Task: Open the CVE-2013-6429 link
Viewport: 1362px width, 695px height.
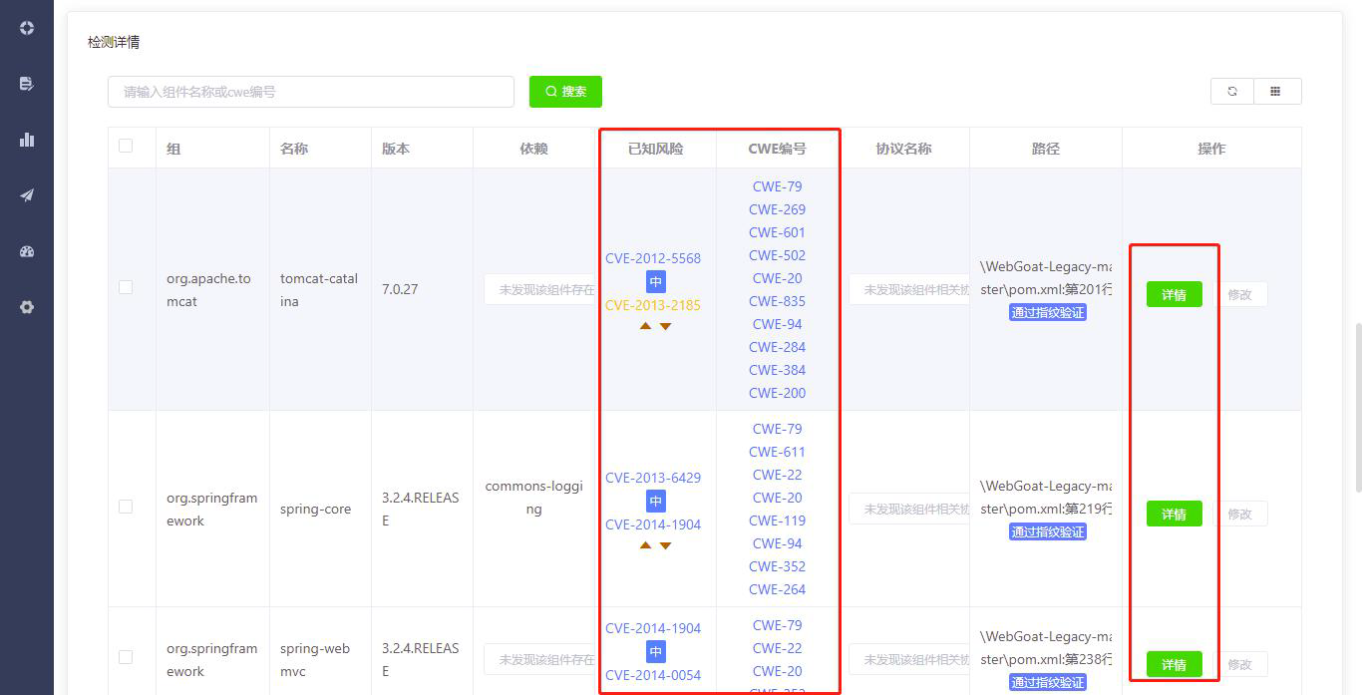Action: (653, 478)
